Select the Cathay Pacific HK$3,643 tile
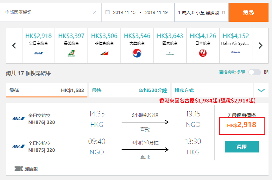 pos(170,46)
